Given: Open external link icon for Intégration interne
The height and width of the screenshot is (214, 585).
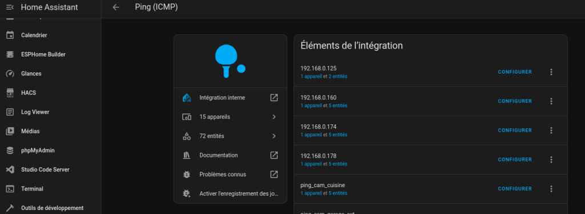Looking at the screenshot, I should click(x=274, y=98).
